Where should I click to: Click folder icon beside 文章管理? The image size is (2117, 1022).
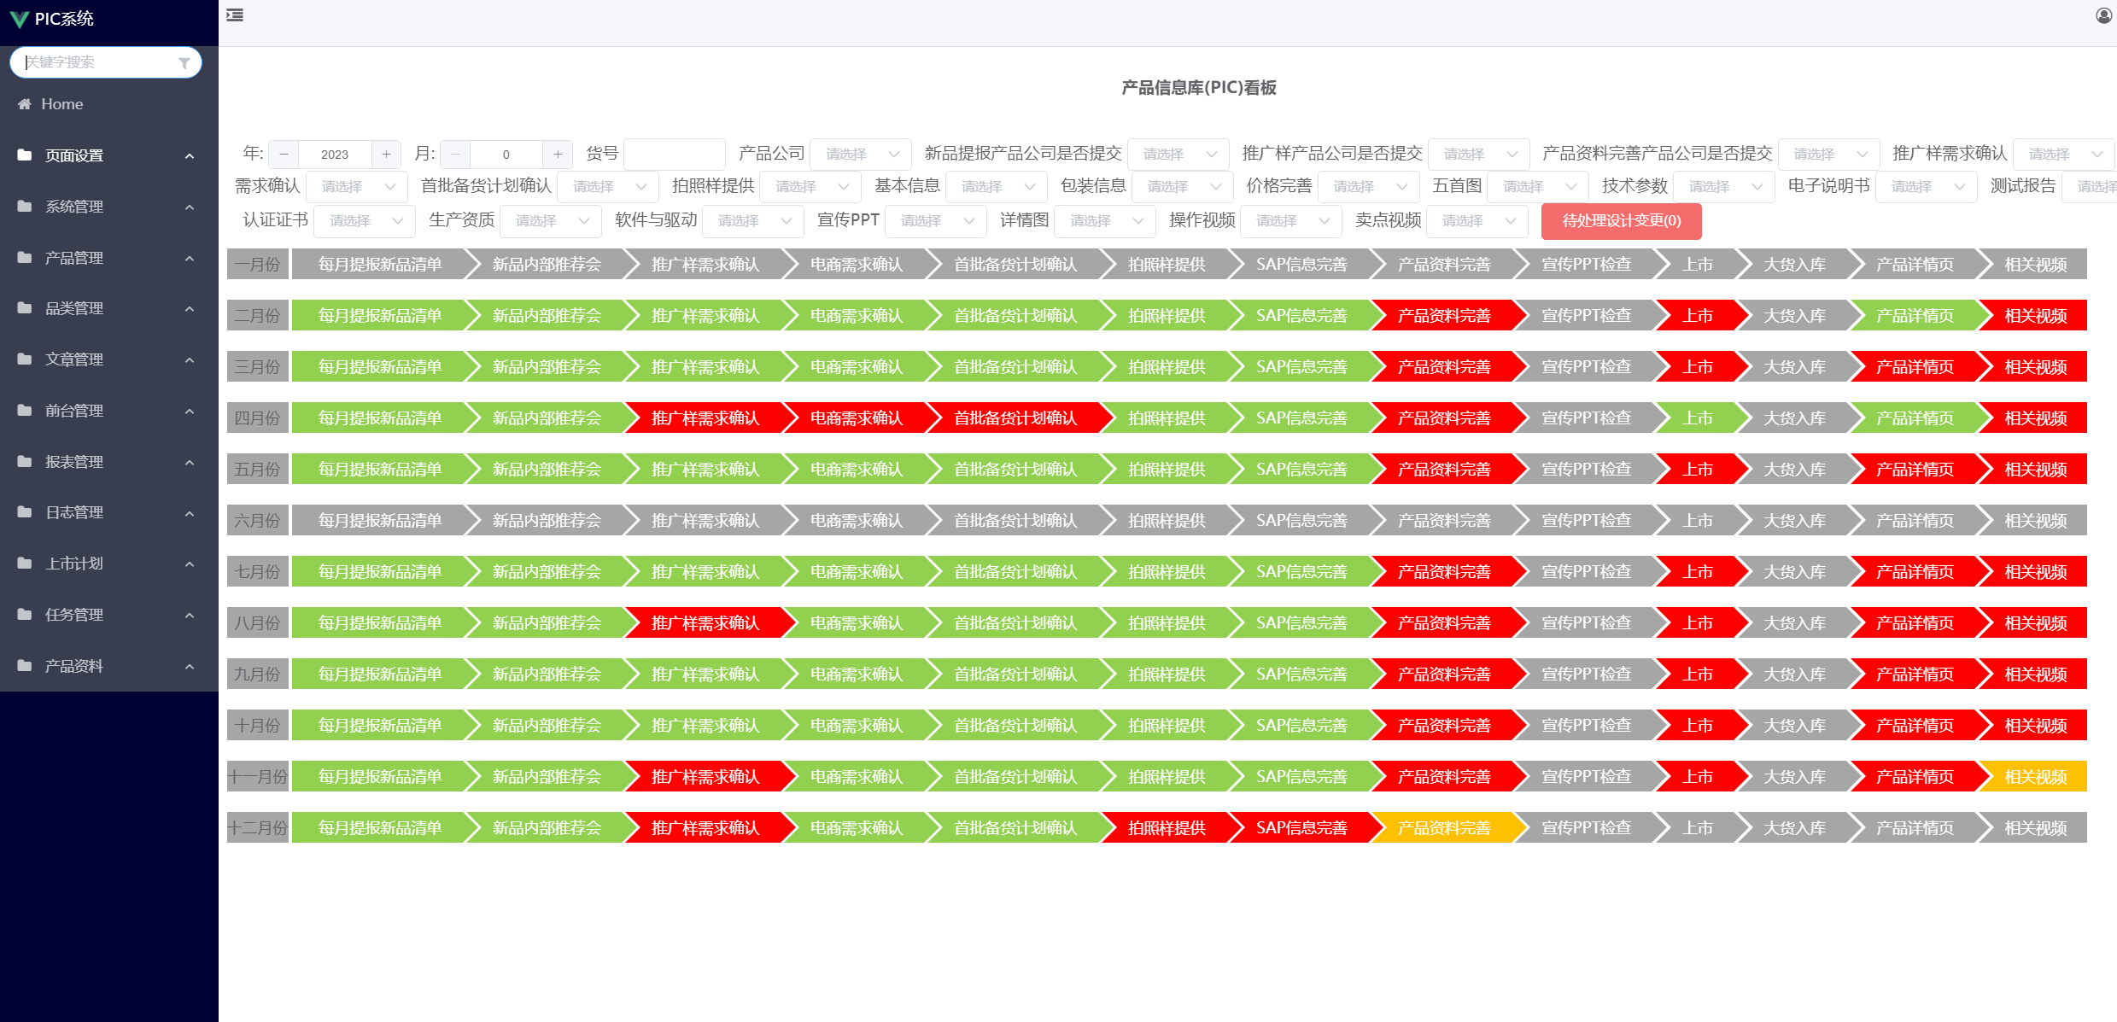coord(25,359)
